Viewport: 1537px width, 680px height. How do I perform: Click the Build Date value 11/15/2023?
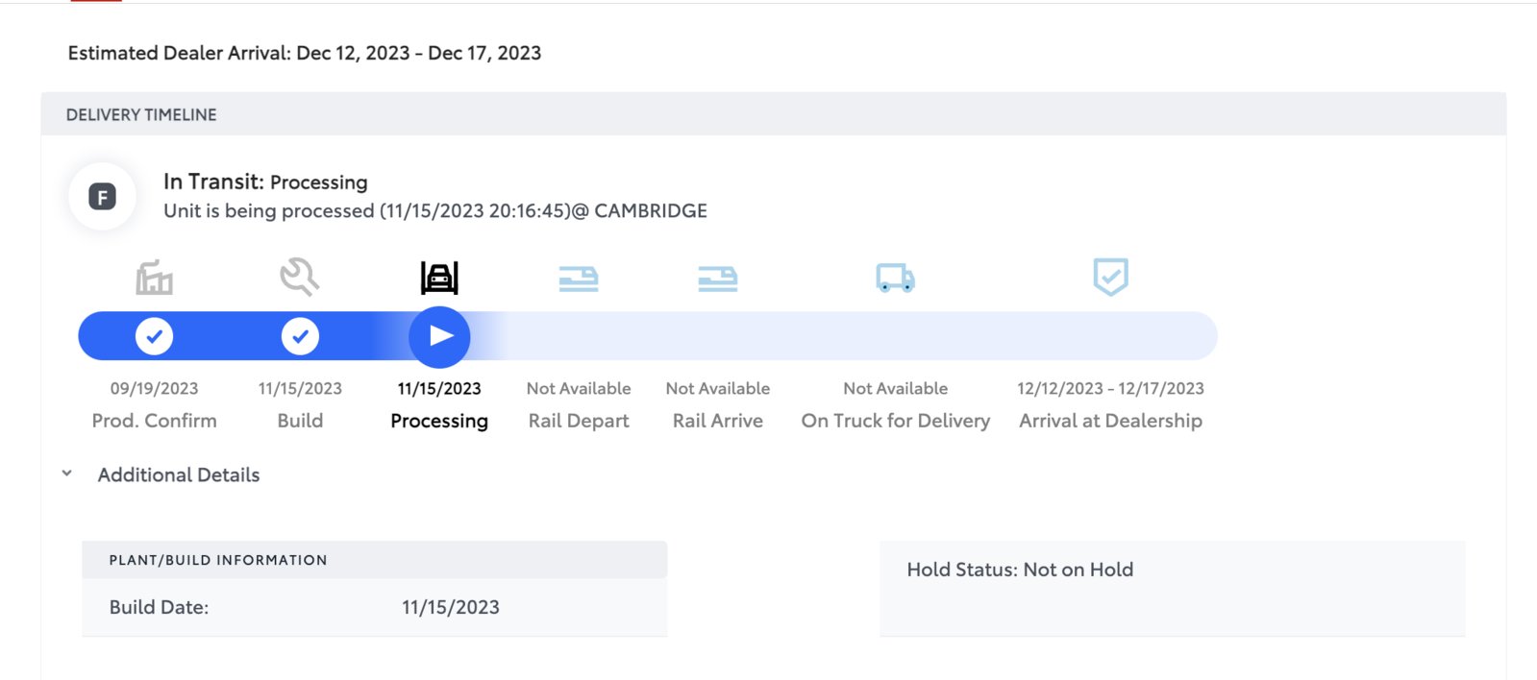coord(451,607)
